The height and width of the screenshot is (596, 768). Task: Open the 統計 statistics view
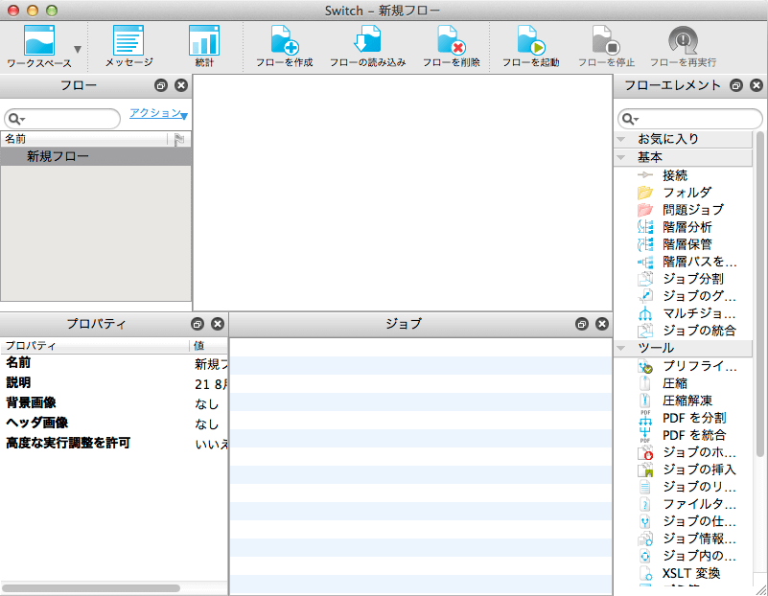click(x=203, y=41)
